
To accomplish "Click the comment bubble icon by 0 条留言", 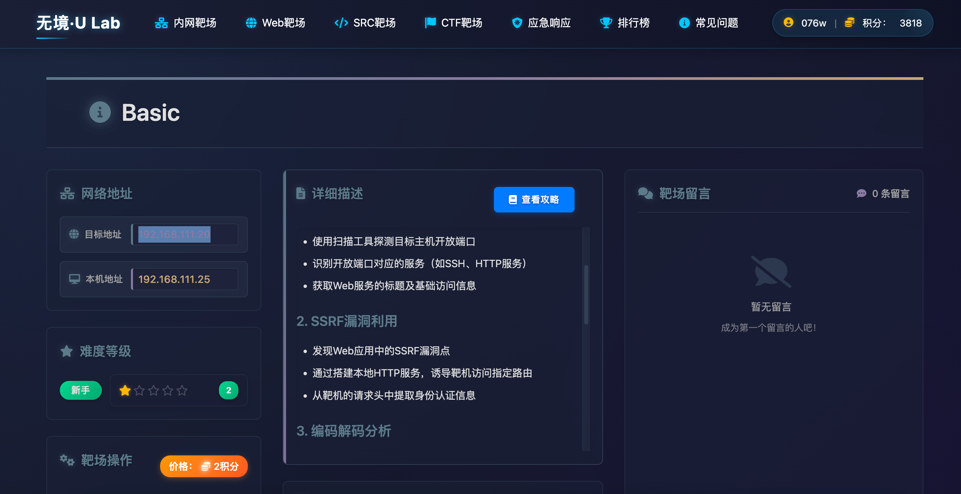I will click(x=861, y=194).
